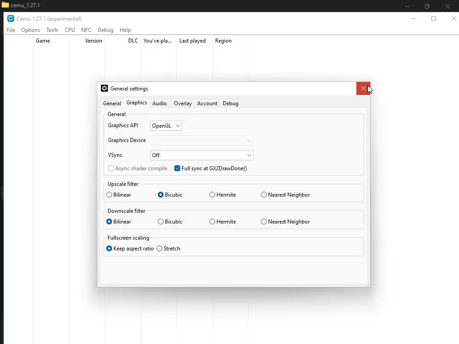Viewport: 459px width, 344px height.
Task: Close the General settings dialog
Action: 363,88
